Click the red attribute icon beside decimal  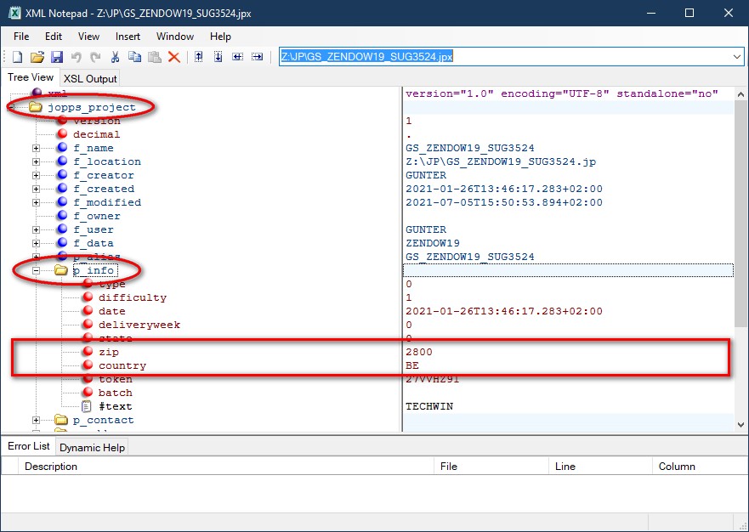point(62,134)
